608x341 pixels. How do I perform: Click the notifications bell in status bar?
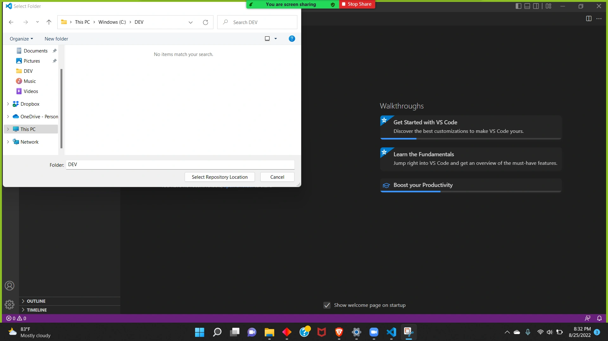point(599,318)
